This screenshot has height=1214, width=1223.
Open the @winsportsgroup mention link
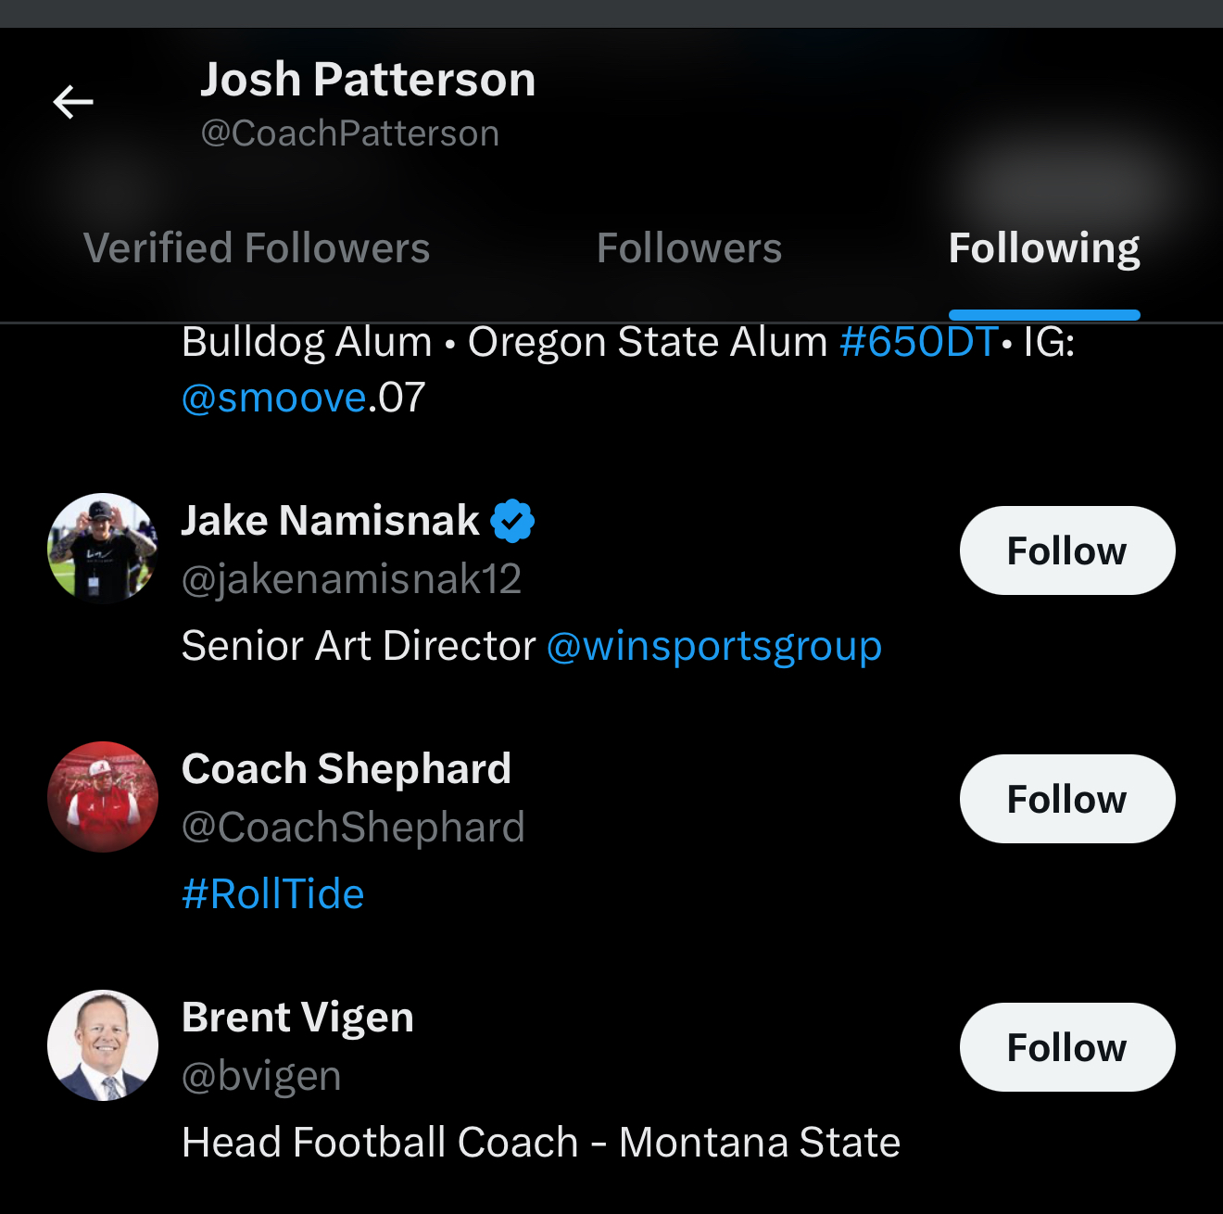click(713, 646)
